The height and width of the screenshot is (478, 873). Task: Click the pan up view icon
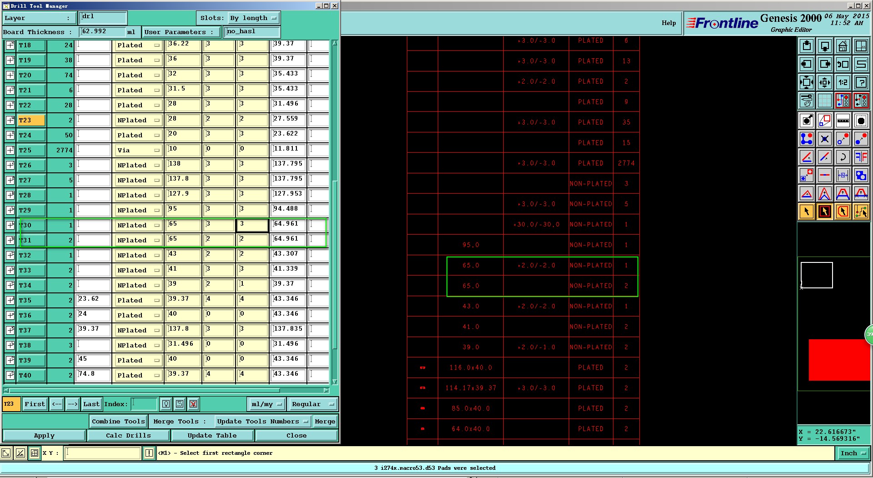(807, 46)
